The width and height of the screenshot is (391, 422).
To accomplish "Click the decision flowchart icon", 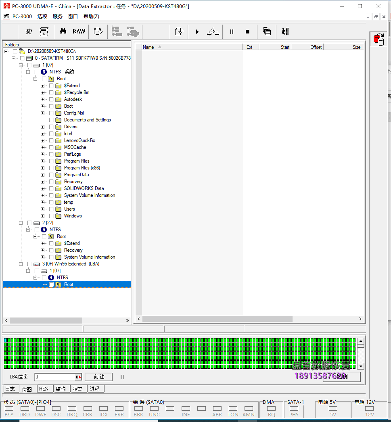I will [x=213, y=31].
